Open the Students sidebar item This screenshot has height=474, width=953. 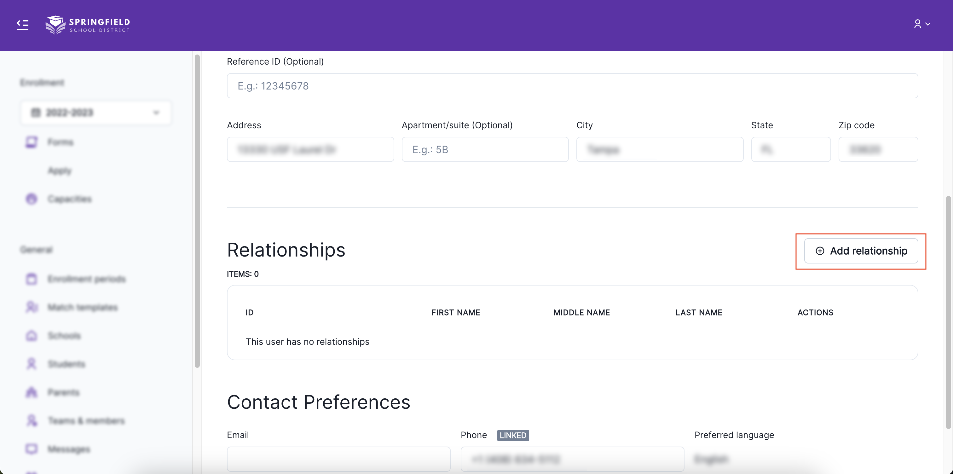(66, 364)
